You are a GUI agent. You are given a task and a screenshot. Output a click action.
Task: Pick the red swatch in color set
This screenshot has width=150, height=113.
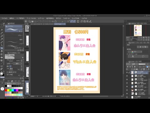pos(6,90)
